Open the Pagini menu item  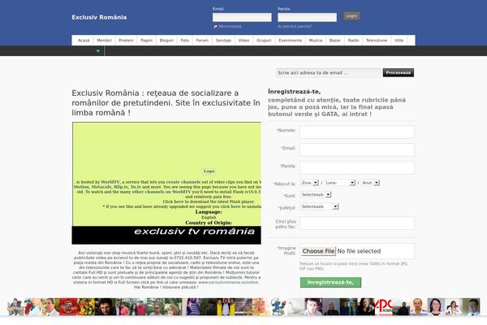(147, 41)
